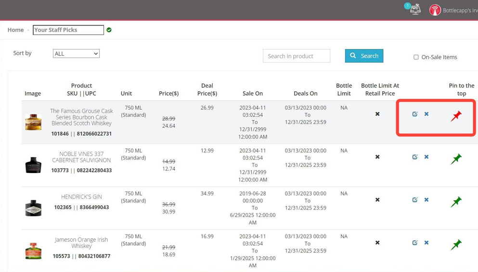This screenshot has height=272, width=478.
Task: Click the Deal Price($) column header
Action: pyautogui.click(x=207, y=89)
